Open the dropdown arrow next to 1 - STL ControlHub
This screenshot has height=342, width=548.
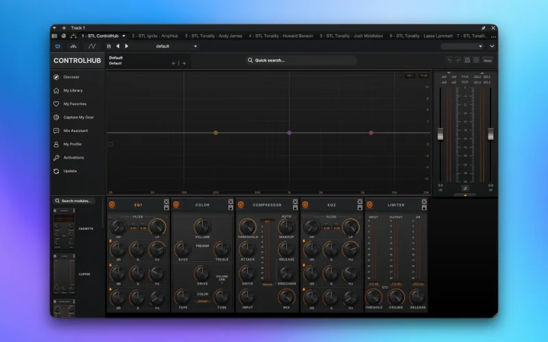coord(123,36)
